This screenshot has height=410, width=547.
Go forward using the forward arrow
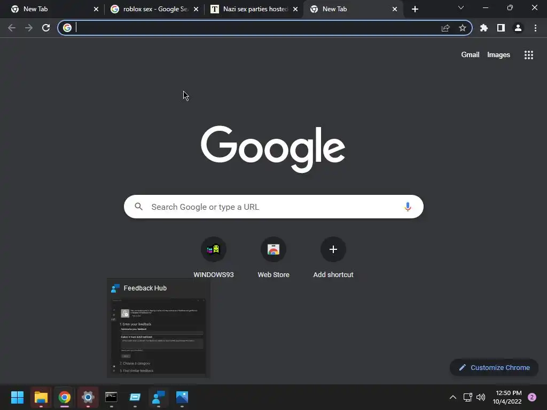(x=29, y=28)
